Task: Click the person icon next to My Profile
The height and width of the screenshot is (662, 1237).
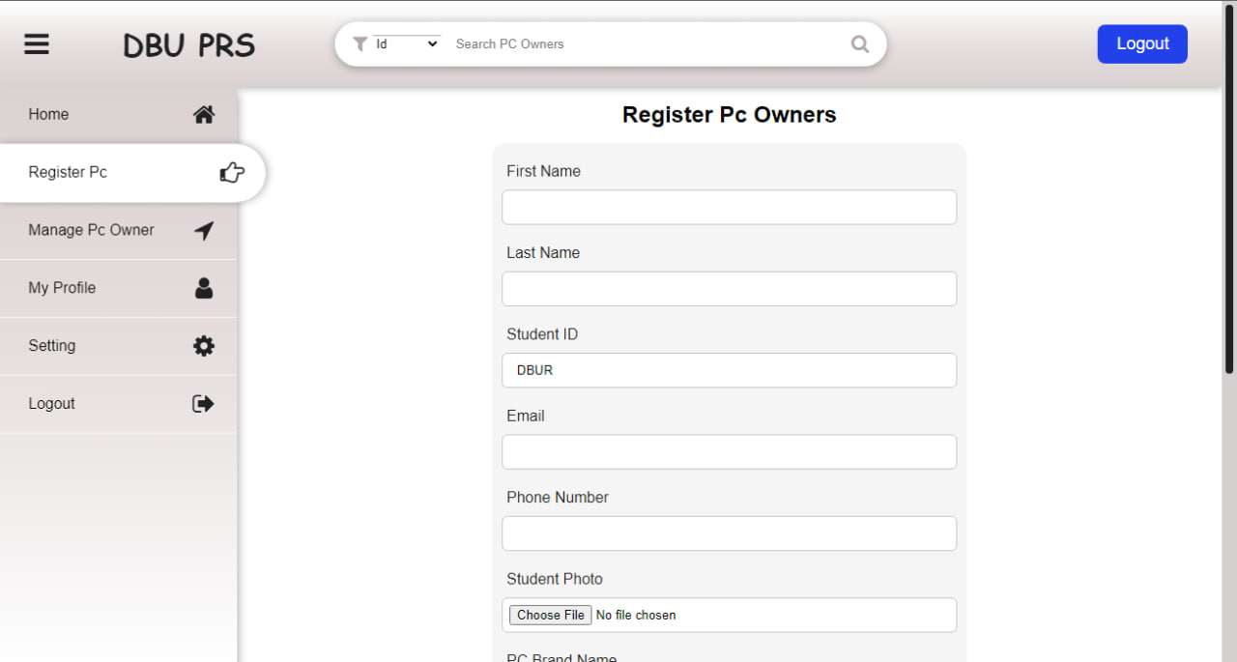Action: click(203, 287)
